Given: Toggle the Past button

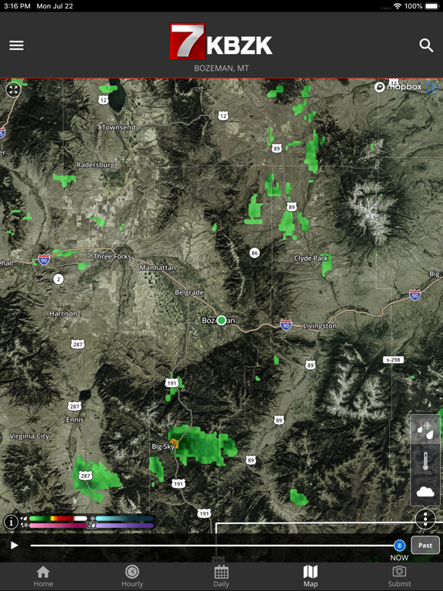Looking at the screenshot, I should click(425, 545).
